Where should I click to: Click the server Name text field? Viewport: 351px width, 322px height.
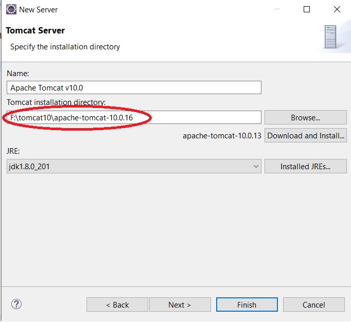[x=134, y=87]
